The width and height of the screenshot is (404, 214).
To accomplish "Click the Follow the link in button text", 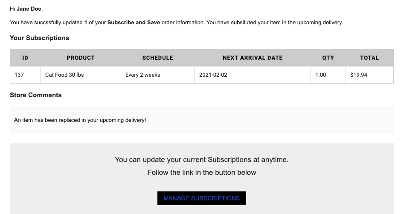I will [202, 172].
